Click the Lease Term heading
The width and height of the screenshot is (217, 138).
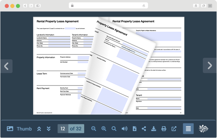[42, 74]
